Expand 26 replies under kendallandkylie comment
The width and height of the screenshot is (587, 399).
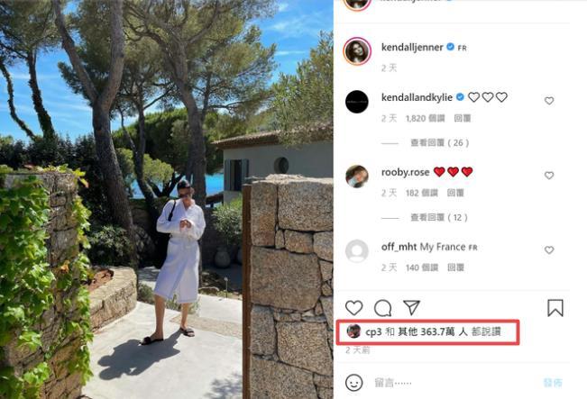click(x=439, y=143)
